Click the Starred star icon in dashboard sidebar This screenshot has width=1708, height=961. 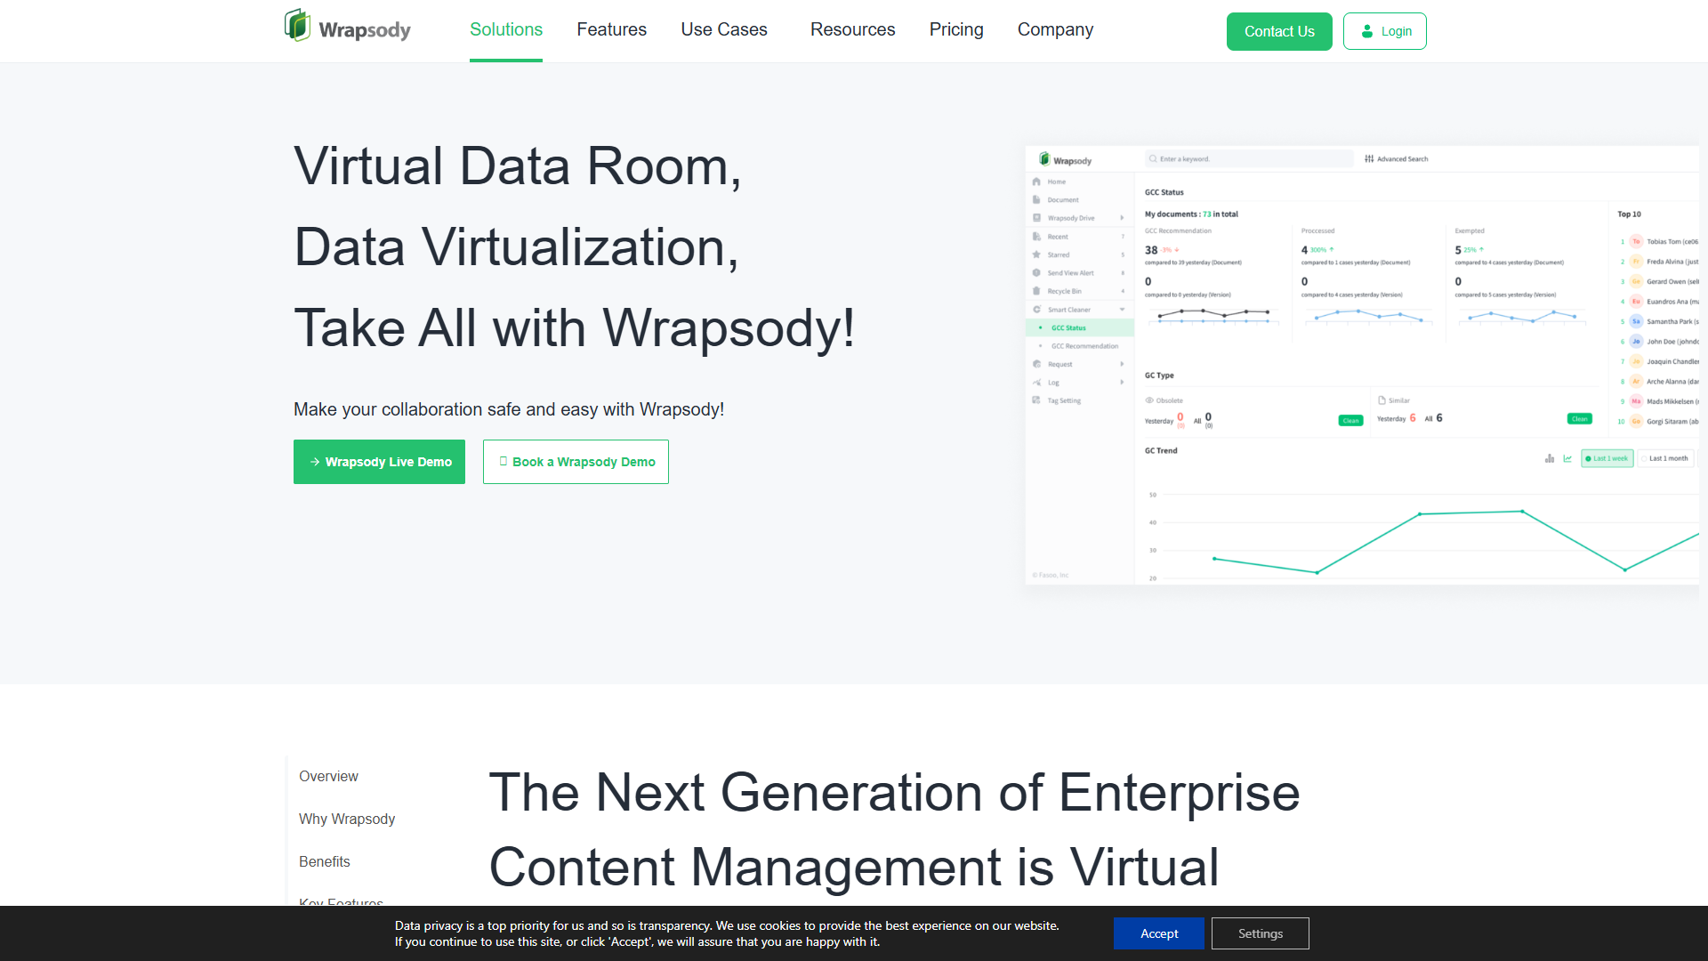pyautogui.click(x=1036, y=254)
